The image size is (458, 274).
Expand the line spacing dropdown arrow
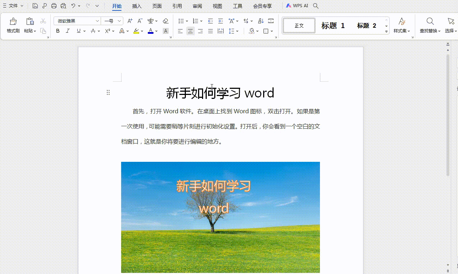(x=238, y=31)
